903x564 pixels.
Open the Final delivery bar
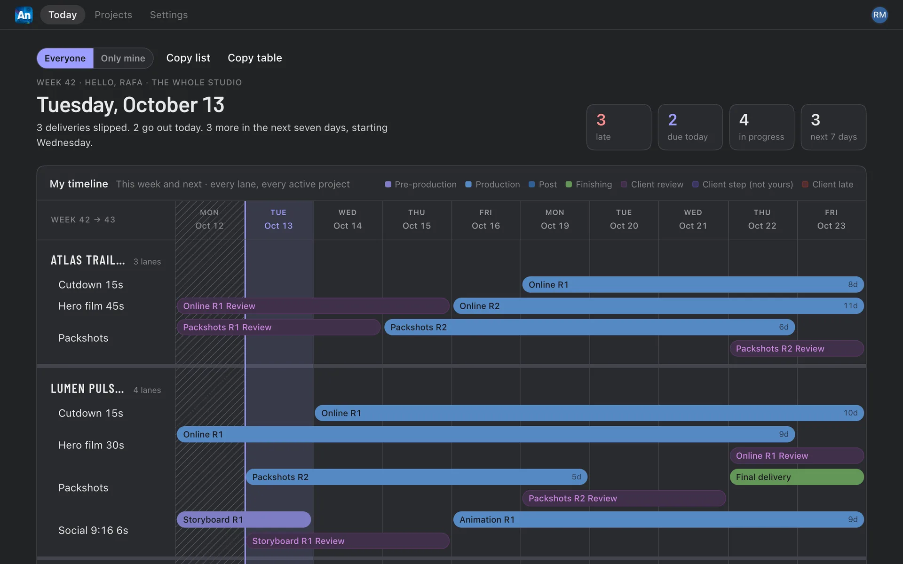point(797,477)
